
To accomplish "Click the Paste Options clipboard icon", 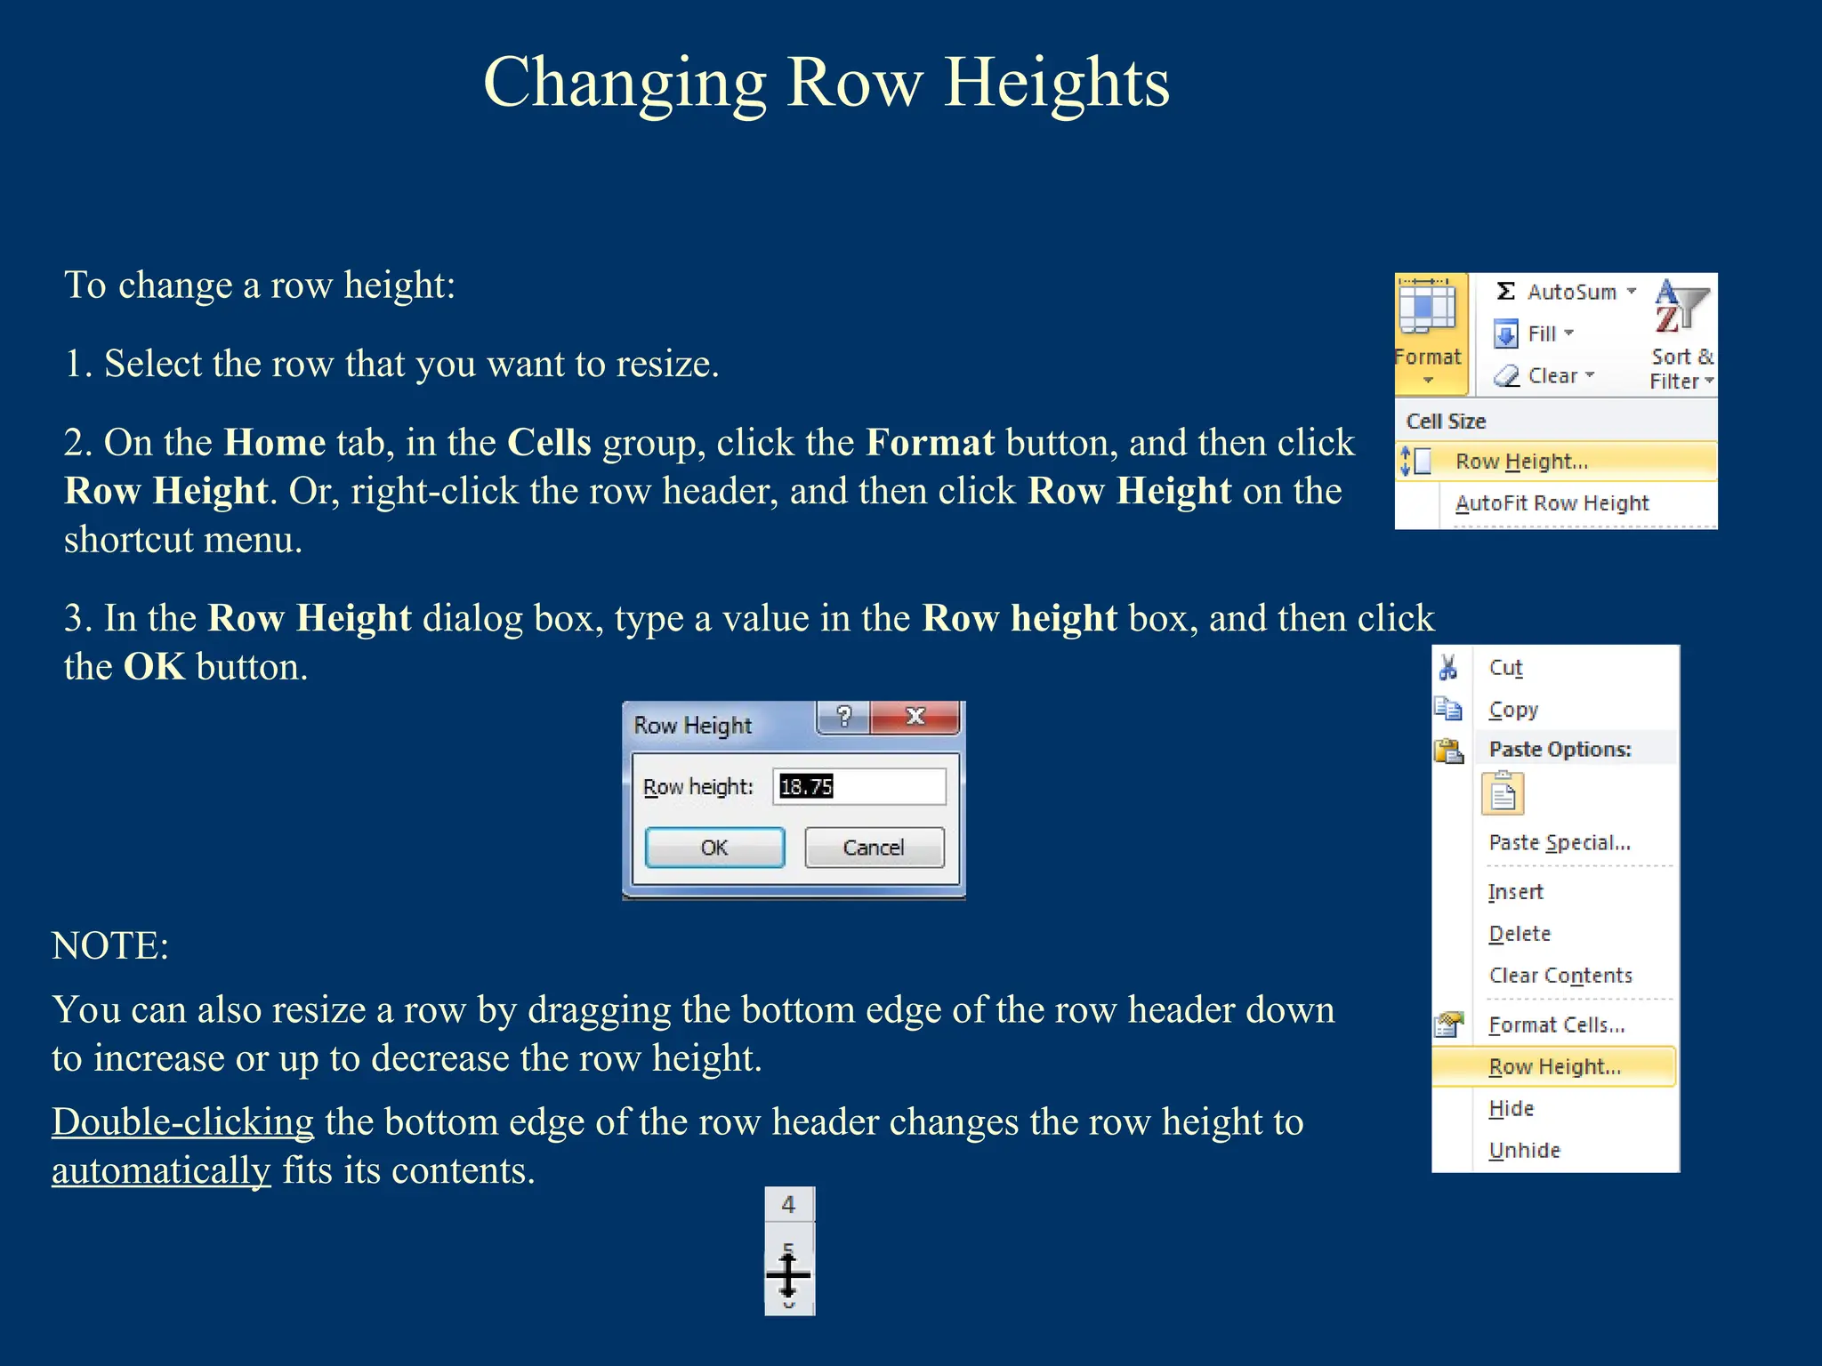I will coord(1449,751).
